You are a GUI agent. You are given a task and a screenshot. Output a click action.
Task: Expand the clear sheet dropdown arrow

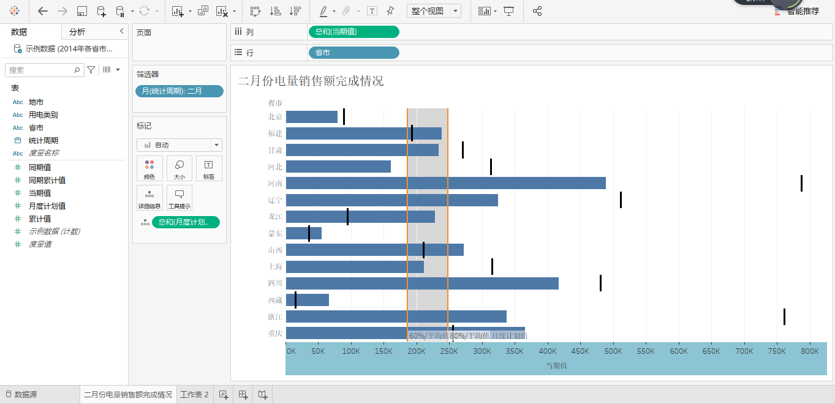[234, 11]
